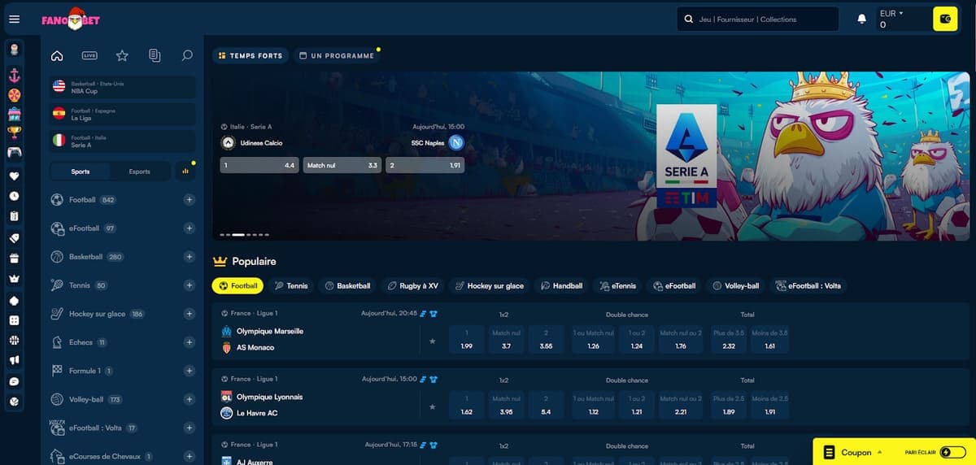The image size is (976, 465).
Task: Click the chat bubble icon in left rail
Action: coord(14,381)
